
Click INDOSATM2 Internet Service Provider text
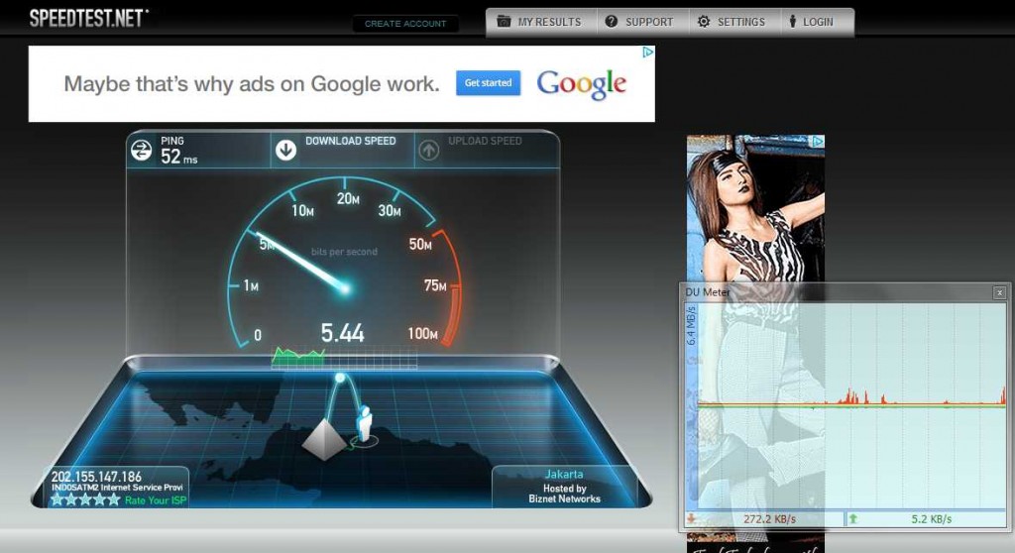click(x=117, y=488)
